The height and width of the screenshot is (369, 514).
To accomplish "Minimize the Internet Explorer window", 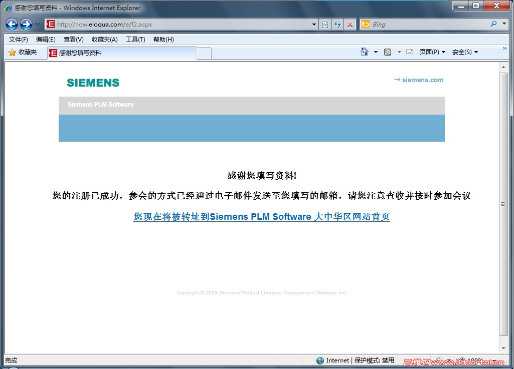I will [461, 6].
